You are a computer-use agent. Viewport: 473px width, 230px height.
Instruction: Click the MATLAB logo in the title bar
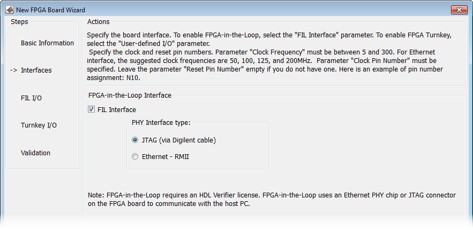point(10,10)
